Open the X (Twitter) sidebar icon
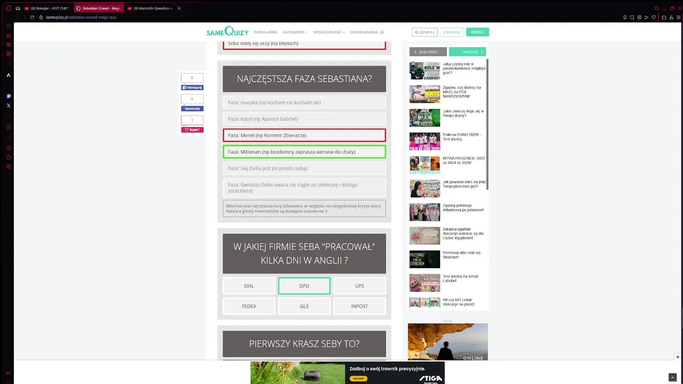The width and height of the screenshot is (683, 384). [x=9, y=106]
